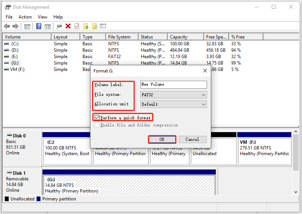The width and height of the screenshot is (302, 214).
Task: Click drive icon next to (G:)
Action: pyautogui.click(x=6, y=63)
